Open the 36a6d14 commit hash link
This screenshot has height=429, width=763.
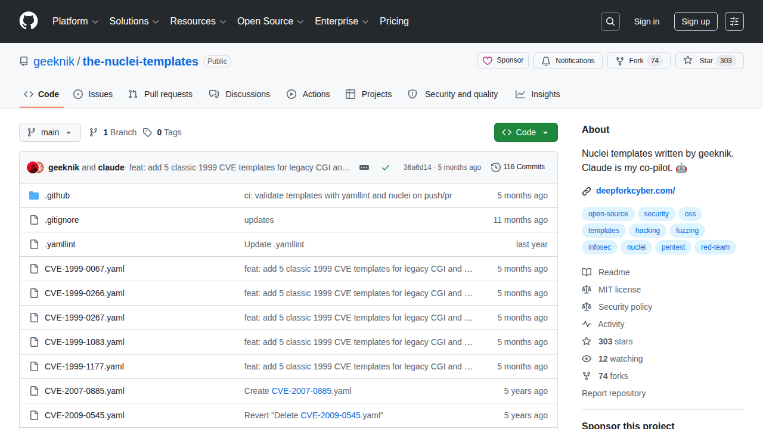417,167
